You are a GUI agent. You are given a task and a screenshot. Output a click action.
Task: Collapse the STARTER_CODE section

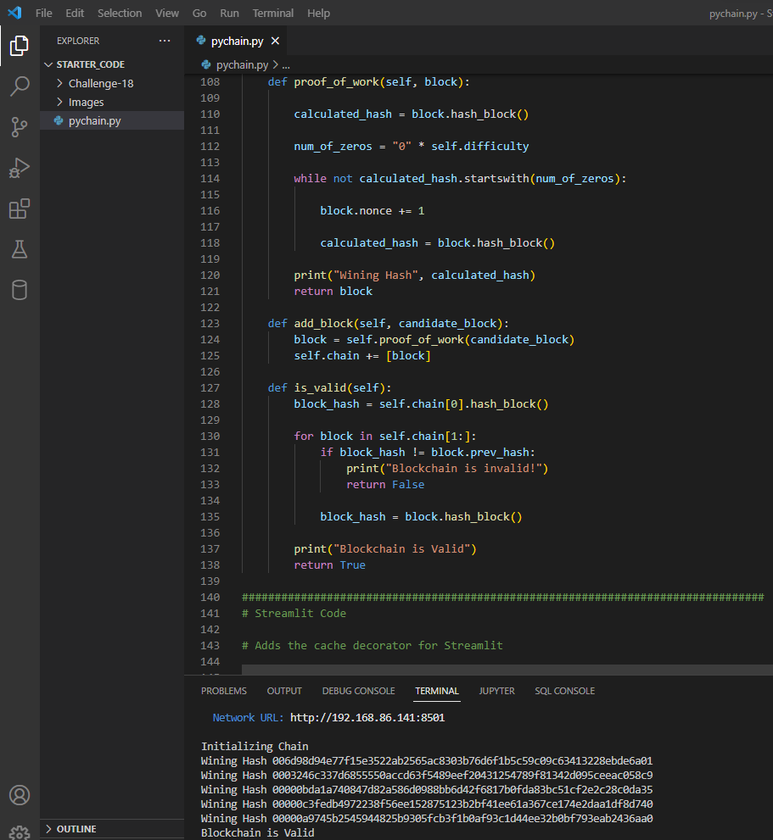(x=90, y=64)
